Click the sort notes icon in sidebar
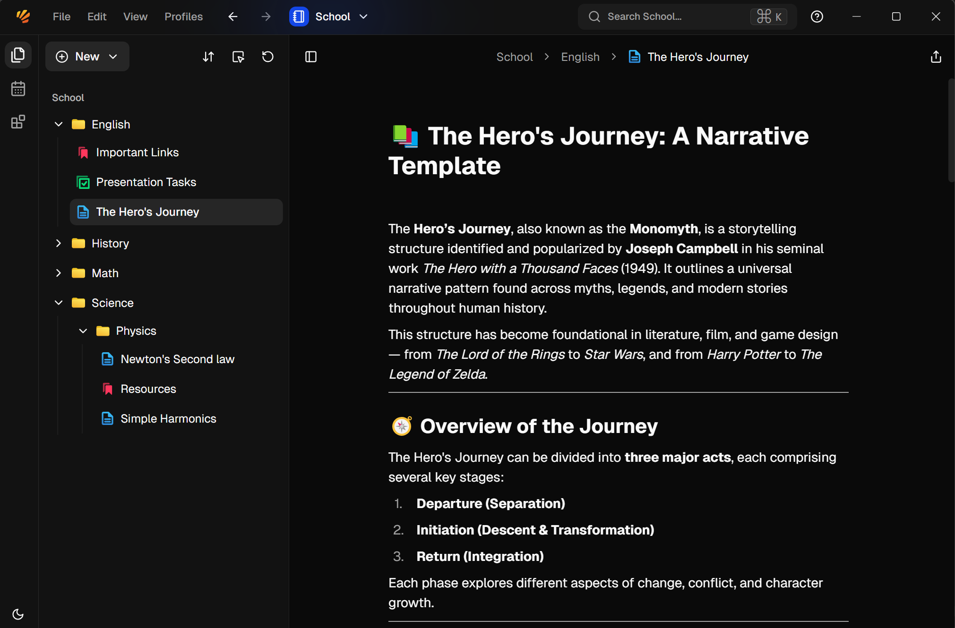Viewport: 955px width, 628px height. 208,57
